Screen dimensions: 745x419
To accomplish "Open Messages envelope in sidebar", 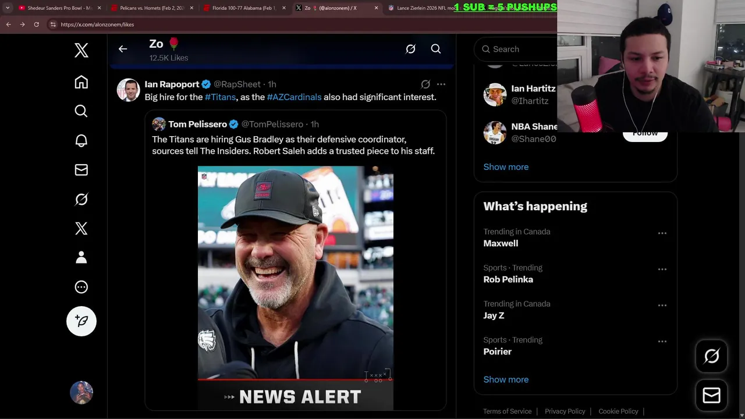I will 81,170.
